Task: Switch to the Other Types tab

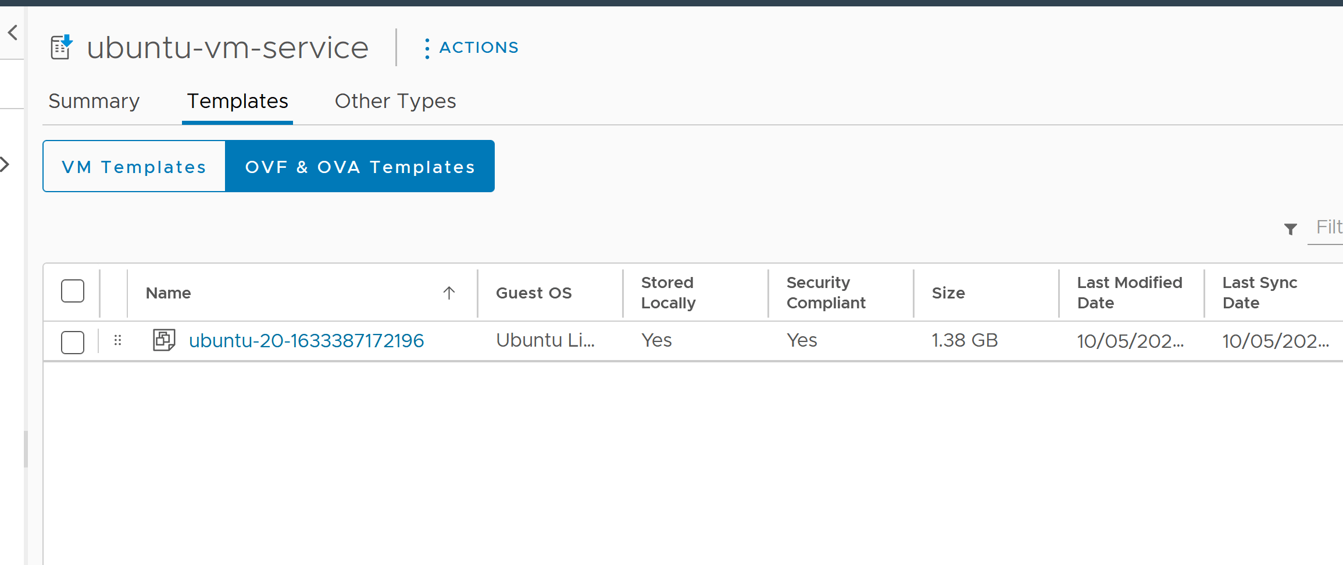Action: click(395, 102)
